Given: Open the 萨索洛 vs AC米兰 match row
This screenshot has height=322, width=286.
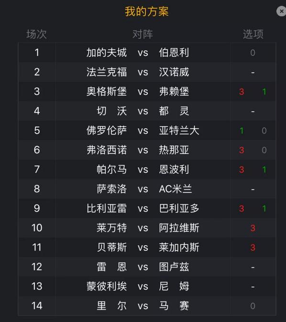Looking at the screenshot, I should point(147,189).
